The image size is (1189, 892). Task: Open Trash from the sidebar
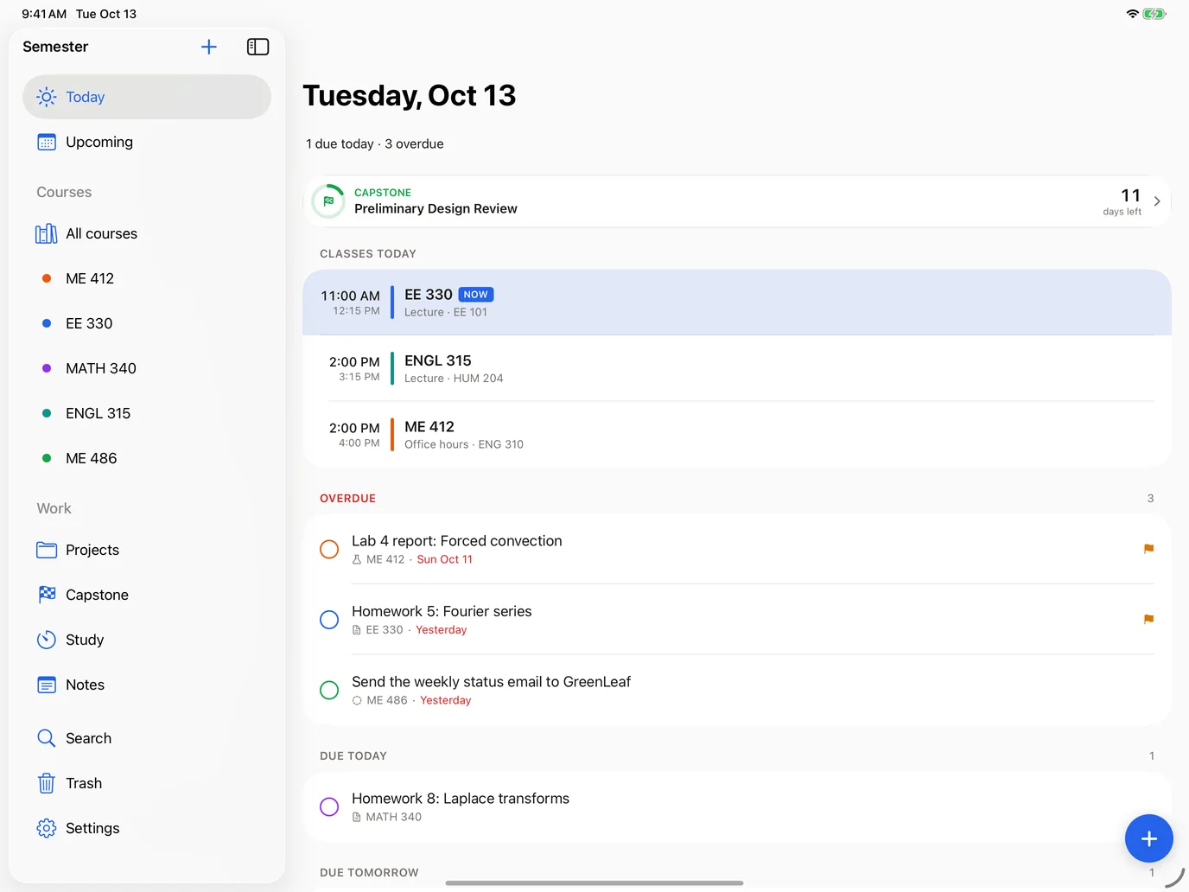point(147,783)
